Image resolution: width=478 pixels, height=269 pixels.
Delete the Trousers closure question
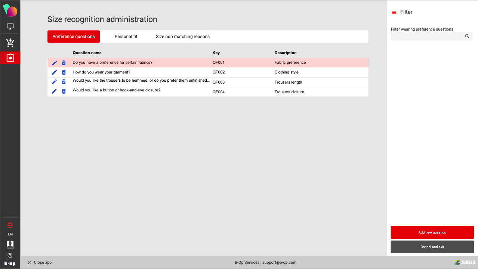(64, 91)
